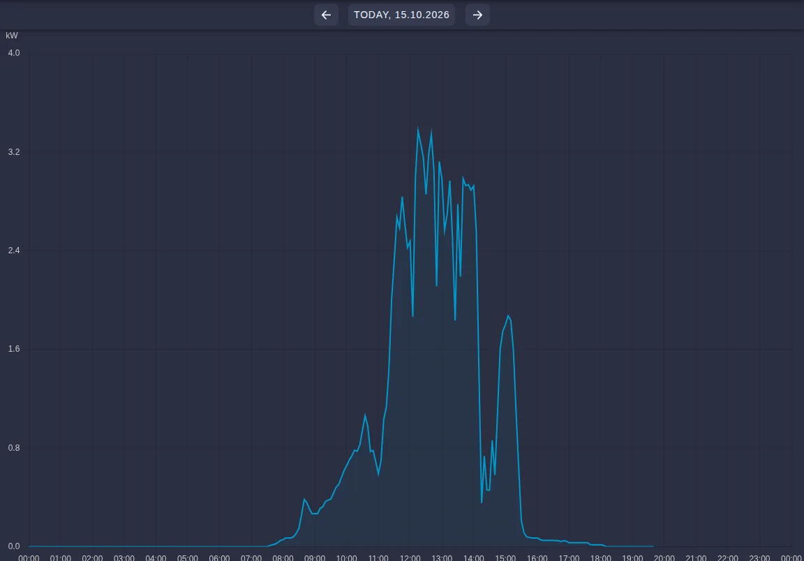Viewport: 804px width, 561px height.
Task: Click the 20:00 time axis label
Action: tap(664, 558)
